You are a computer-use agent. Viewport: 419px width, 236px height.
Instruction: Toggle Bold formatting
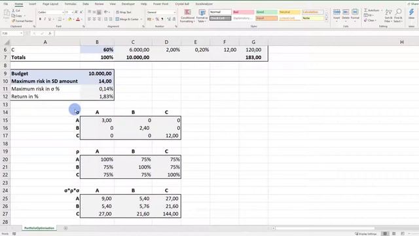point(40,19)
